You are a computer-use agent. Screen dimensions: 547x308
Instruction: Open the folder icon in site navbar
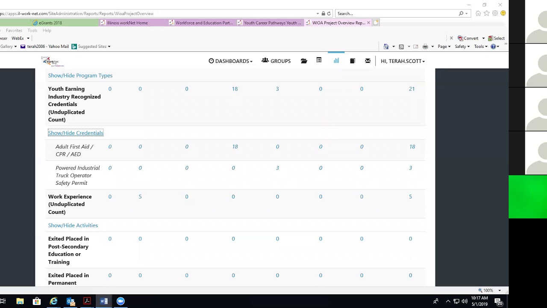click(x=304, y=61)
